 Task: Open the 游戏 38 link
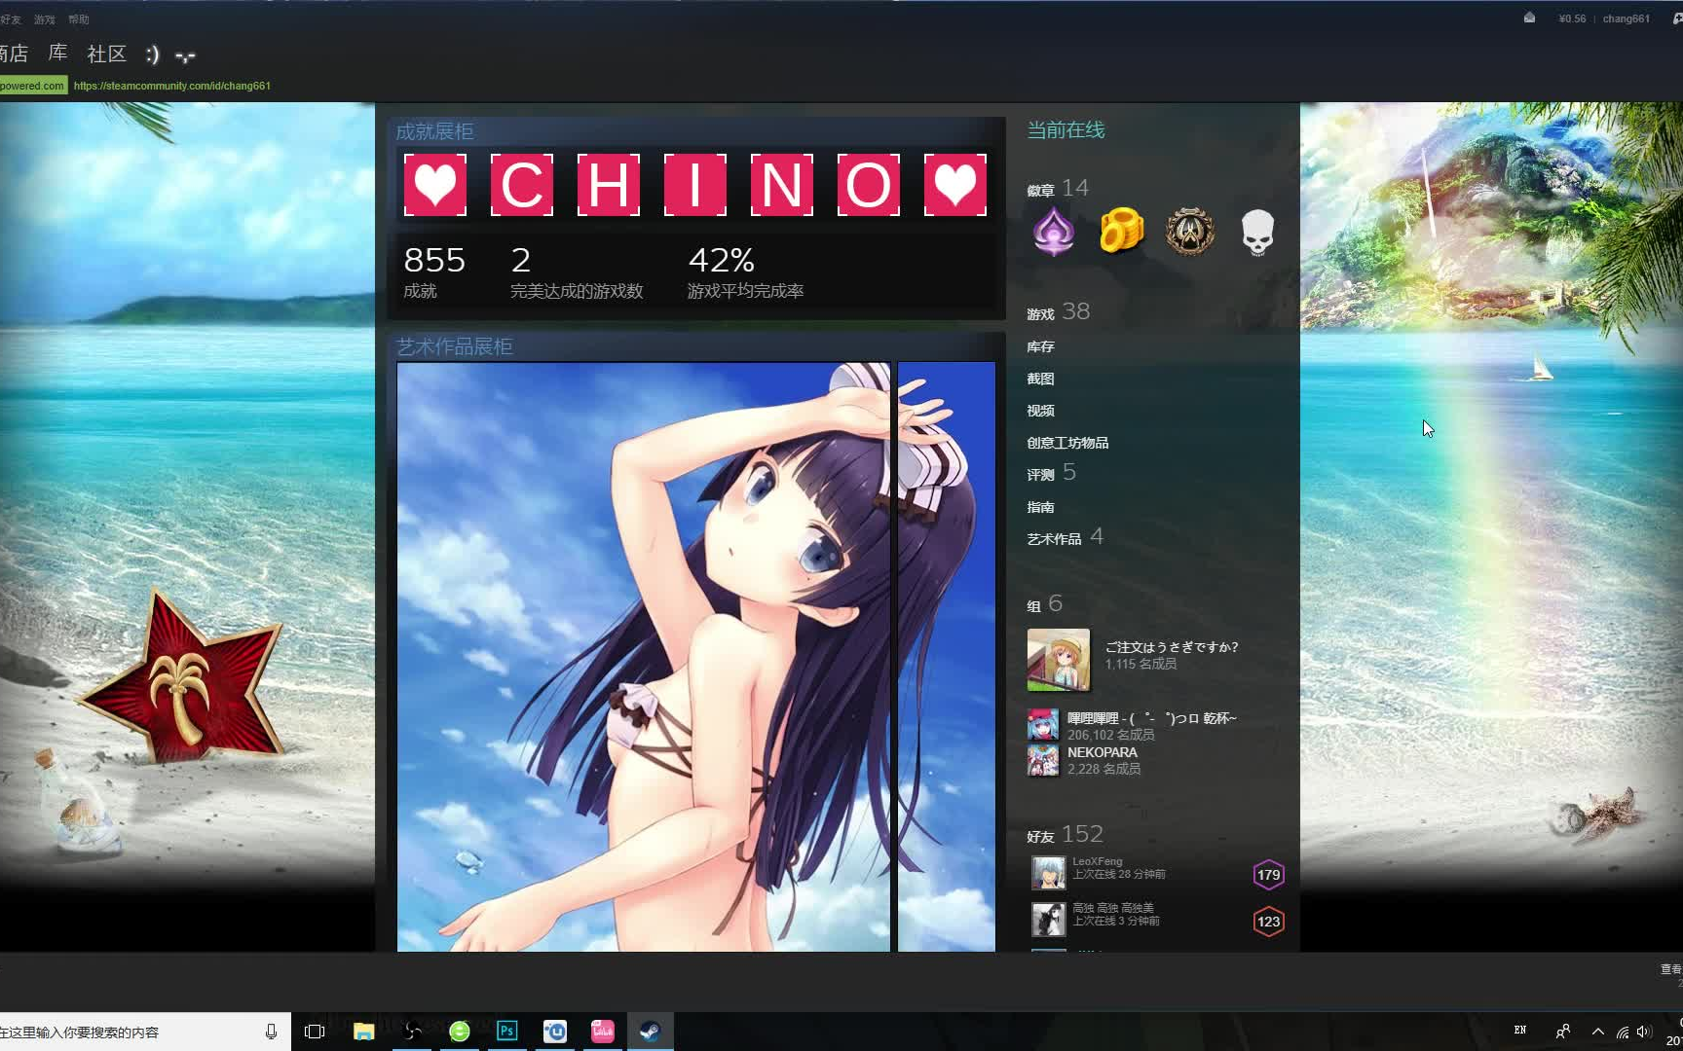pos(1058,311)
